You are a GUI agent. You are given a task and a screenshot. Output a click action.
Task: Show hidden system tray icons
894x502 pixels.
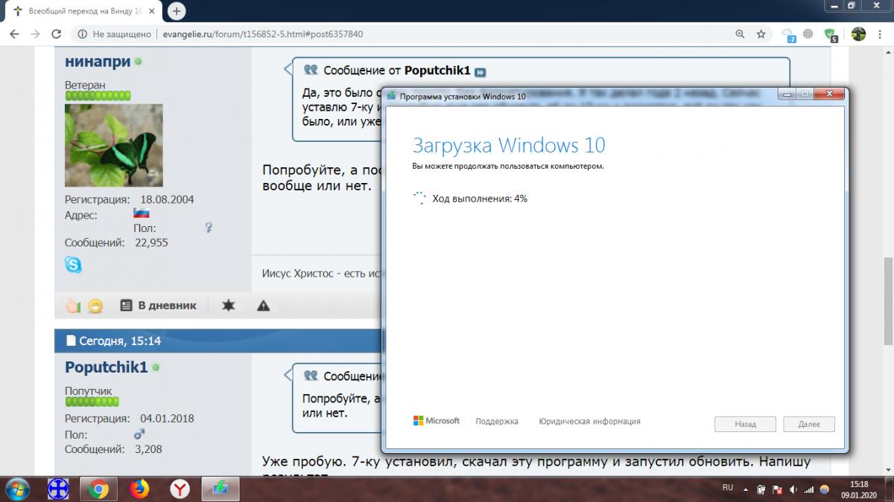coord(745,489)
